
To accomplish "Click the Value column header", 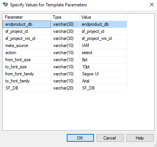I will pos(103,17).
